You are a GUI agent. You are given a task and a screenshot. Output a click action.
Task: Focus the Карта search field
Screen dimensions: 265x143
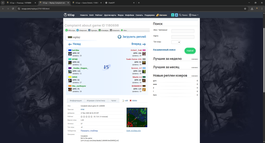[x=183, y=37]
